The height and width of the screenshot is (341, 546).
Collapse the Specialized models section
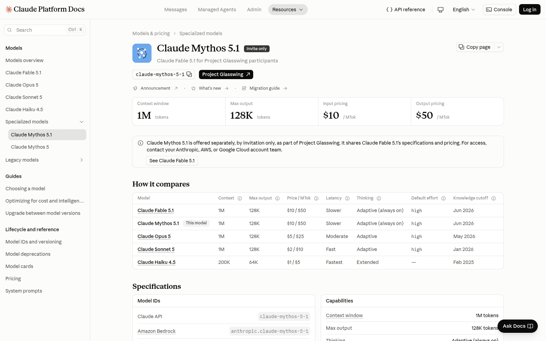coord(82,122)
